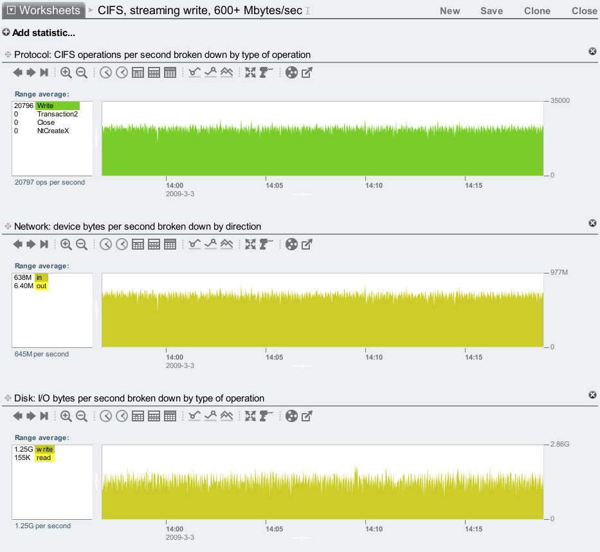Image resolution: width=600 pixels, height=552 pixels.
Task: Click the expand-arrows icon on the CIFS graph
Action: point(250,73)
